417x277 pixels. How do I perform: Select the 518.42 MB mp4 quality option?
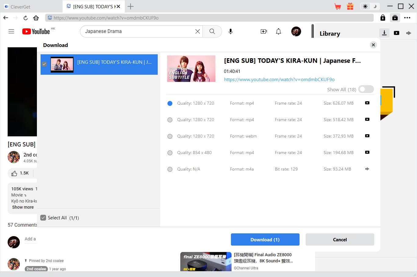pyautogui.click(x=170, y=120)
